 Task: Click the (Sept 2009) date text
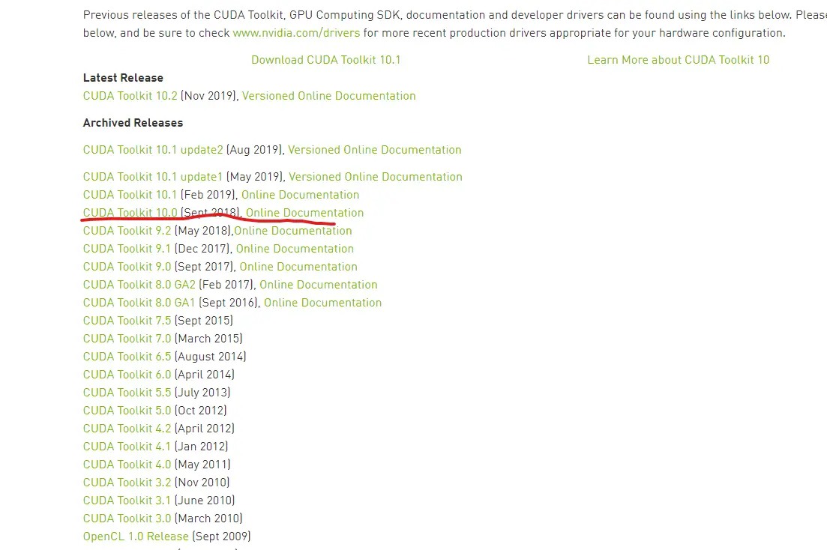(x=221, y=536)
